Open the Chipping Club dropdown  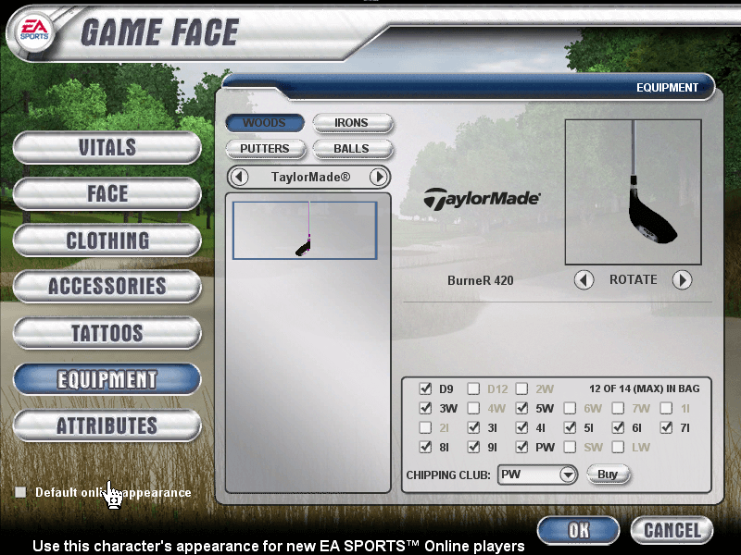tap(537, 475)
